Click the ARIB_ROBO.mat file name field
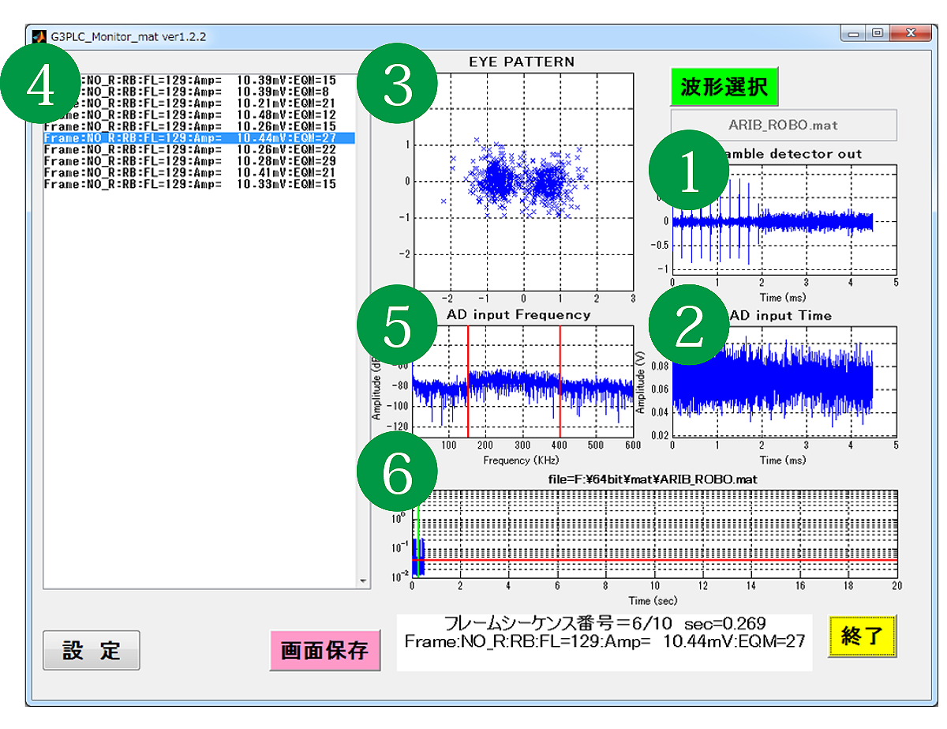 pos(784,125)
